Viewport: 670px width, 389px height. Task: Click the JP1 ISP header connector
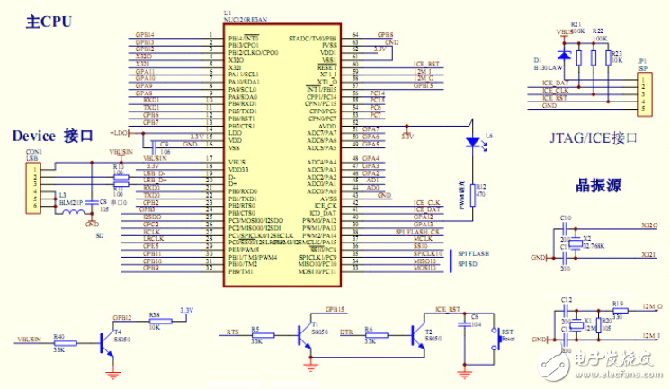(642, 93)
